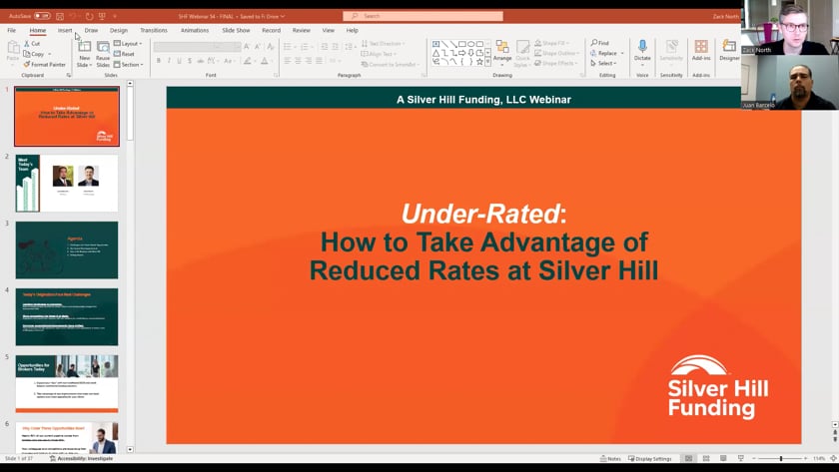Screen dimensions: 839x472
Task: Click the Cut button
Action: tap(32, 43)
